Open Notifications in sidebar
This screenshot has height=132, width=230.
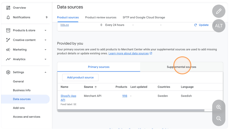(x=22, y=17)
